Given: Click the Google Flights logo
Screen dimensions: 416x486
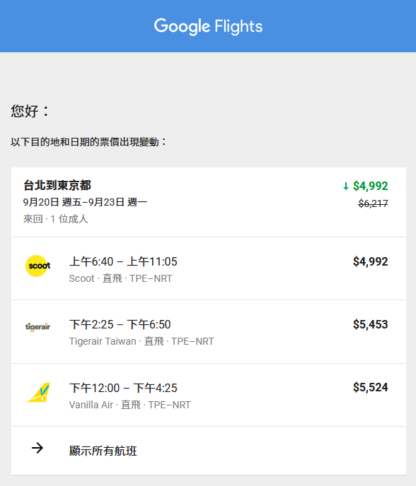Looking at the screenshot, I should tap(208, 26).
